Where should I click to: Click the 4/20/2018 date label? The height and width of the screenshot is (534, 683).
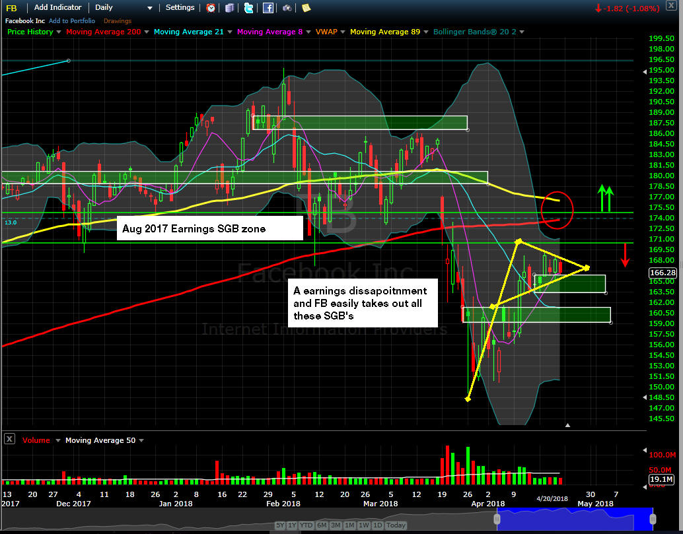point(552,499)
